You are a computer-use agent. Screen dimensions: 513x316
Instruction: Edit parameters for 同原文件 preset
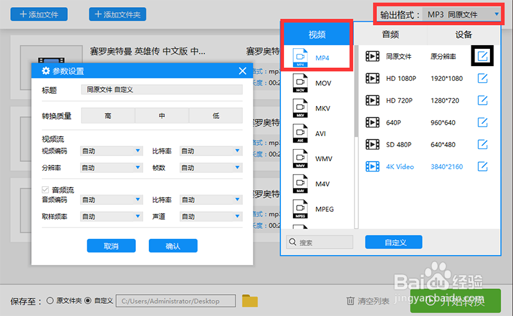[483, 57]
